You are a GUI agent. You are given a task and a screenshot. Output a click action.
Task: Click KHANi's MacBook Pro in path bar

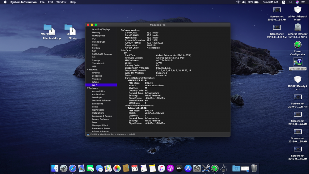pos(102,134)
